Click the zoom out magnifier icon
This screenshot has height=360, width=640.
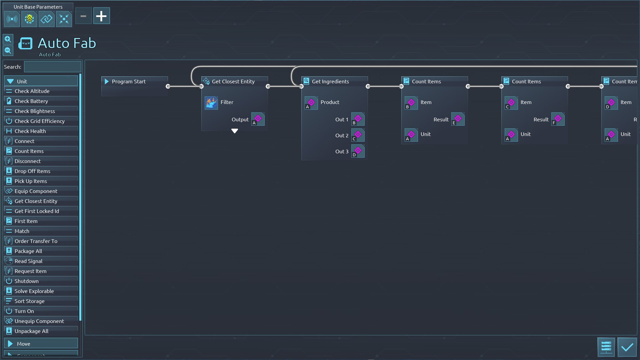8,51
